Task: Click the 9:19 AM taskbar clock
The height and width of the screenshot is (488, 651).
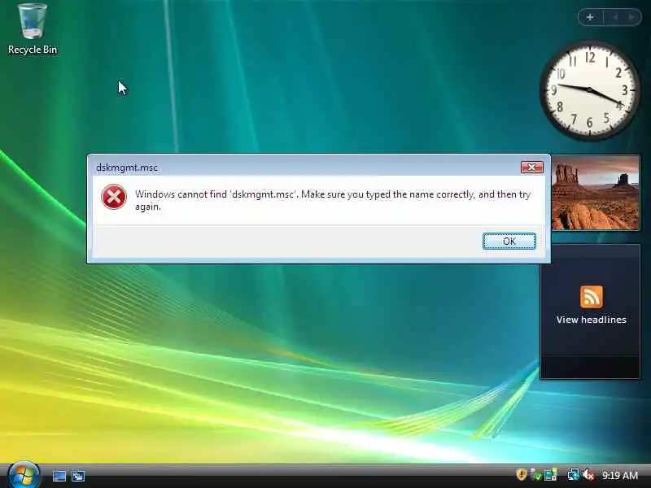Action: (x=620, y=475)
